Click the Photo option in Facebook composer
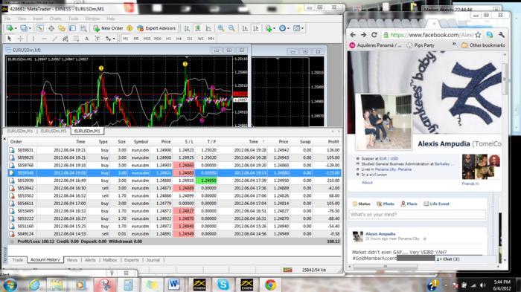This screenshot has height=292, width=521. 386,204
